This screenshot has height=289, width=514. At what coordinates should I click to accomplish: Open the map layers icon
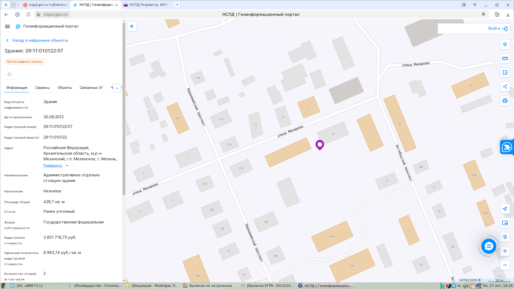(x=505, y=44)
